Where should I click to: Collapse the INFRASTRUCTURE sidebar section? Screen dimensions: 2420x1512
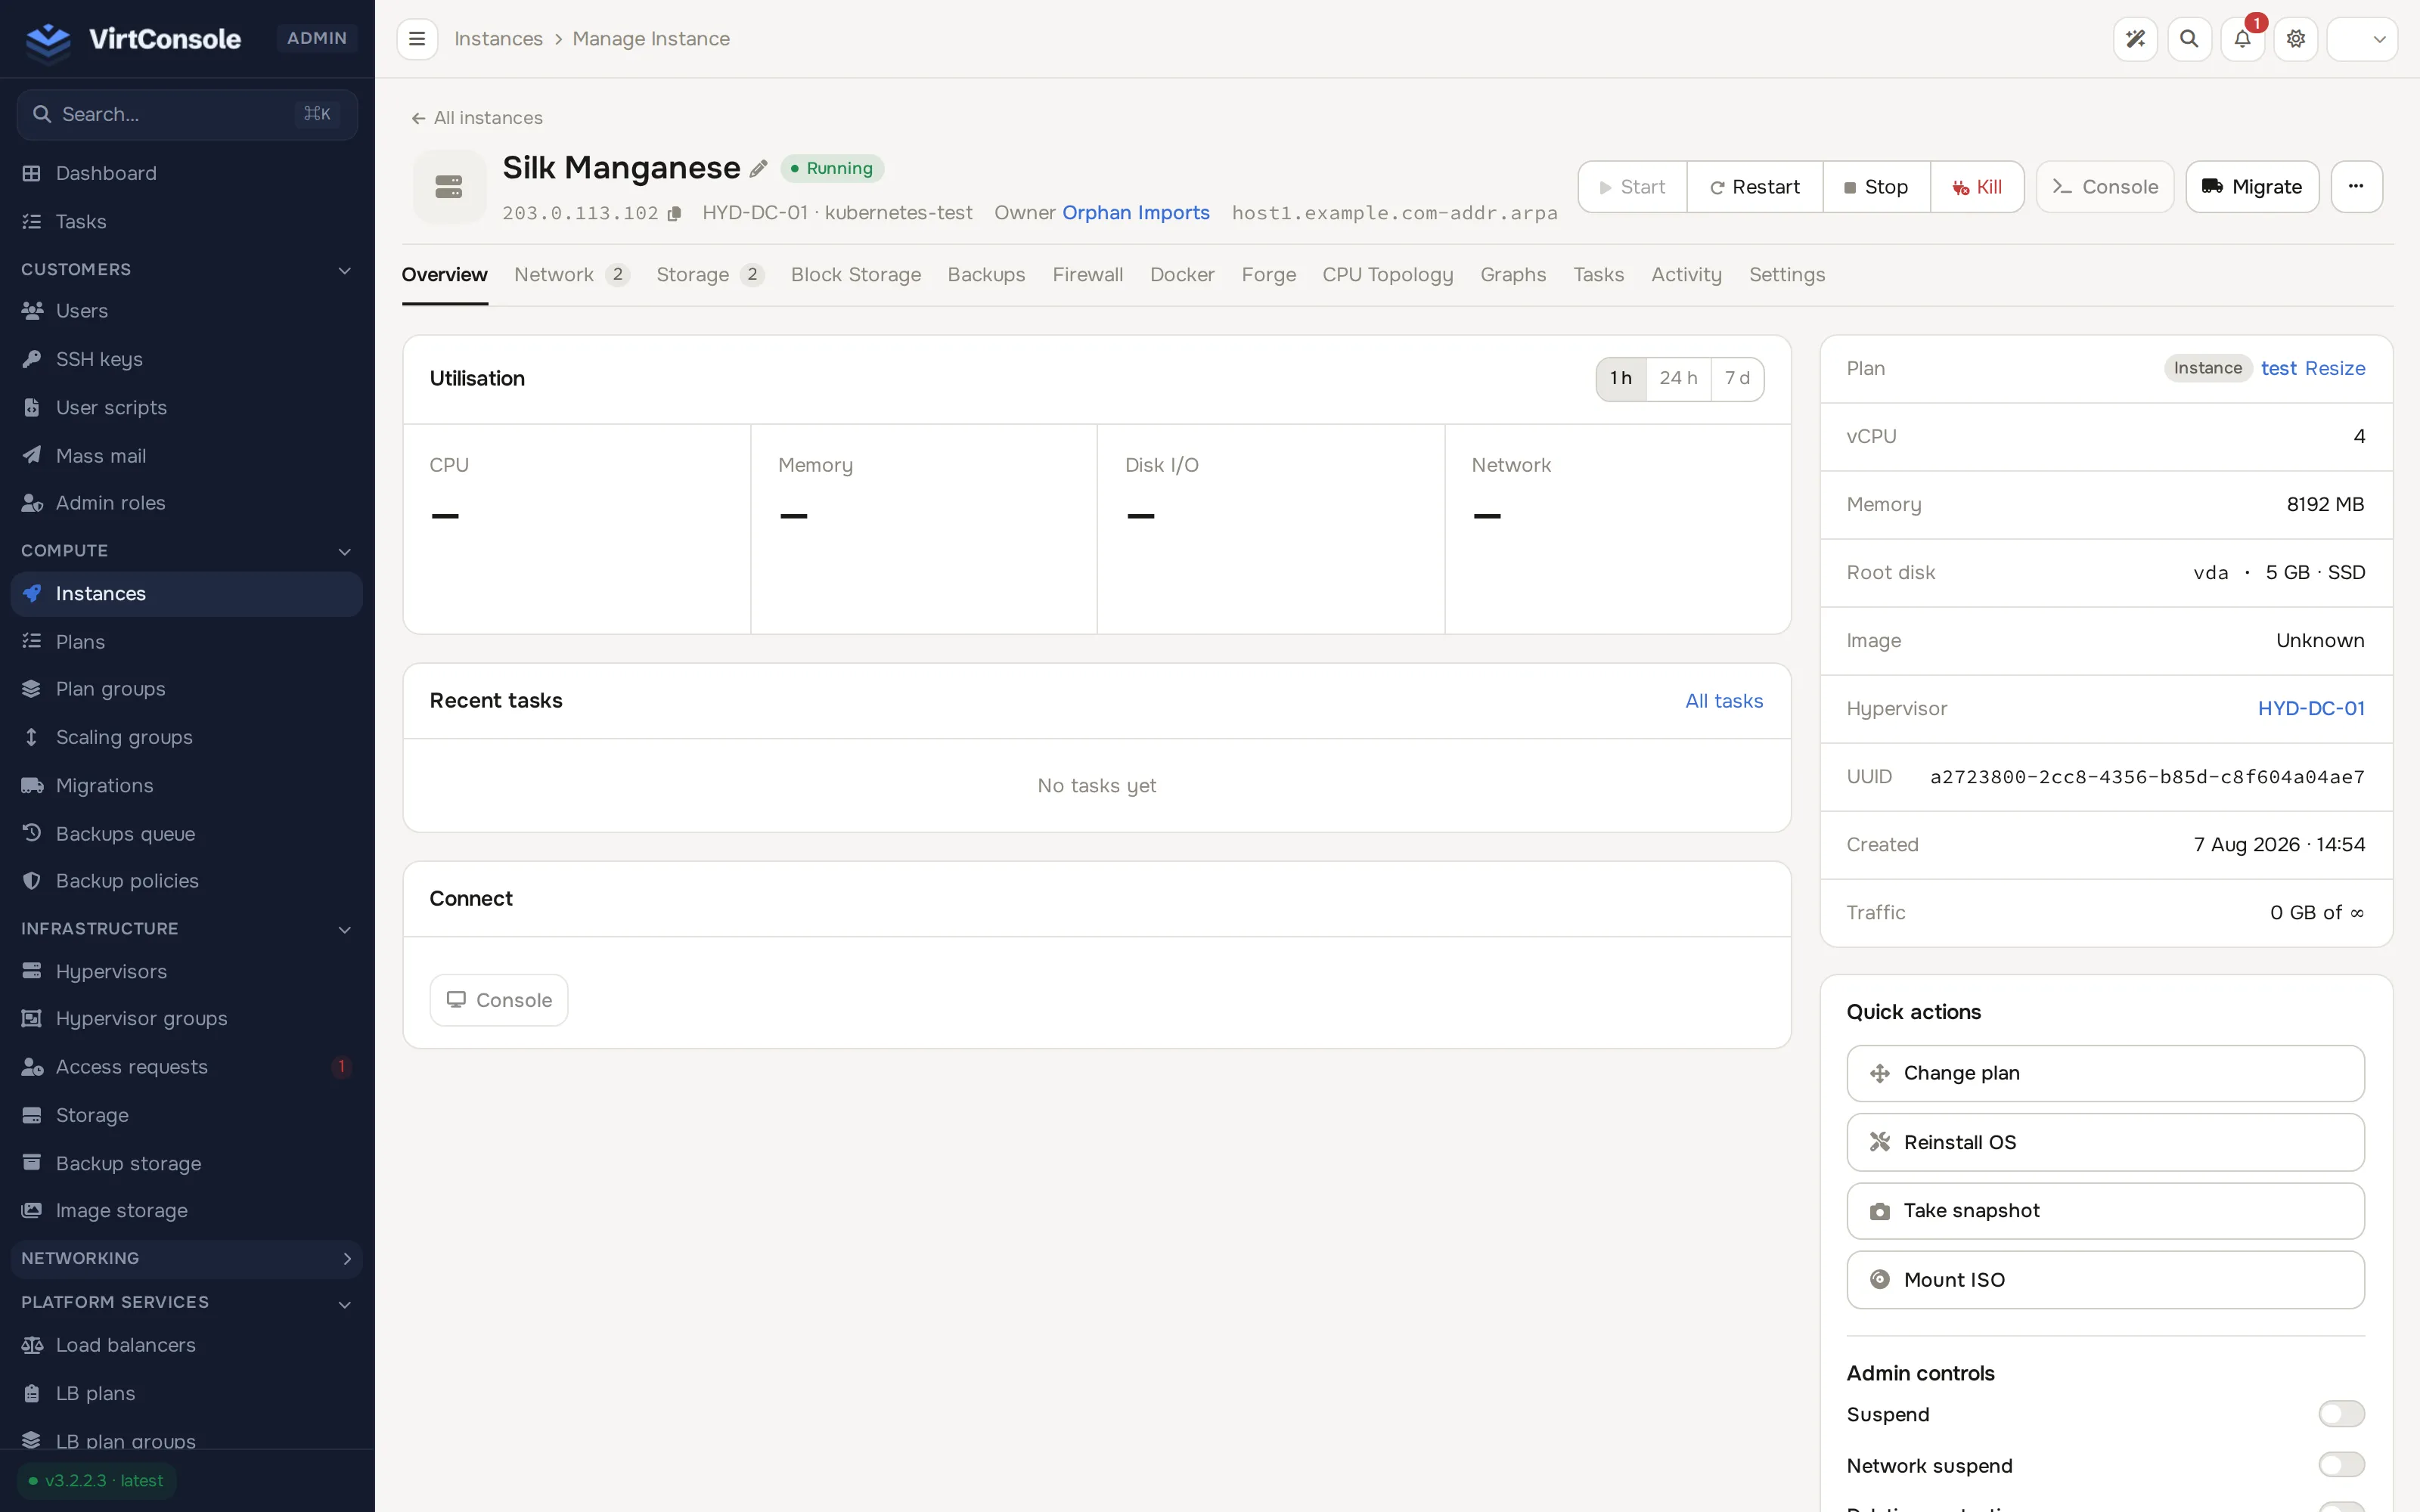pyautogui.click(x=187, y=929)
